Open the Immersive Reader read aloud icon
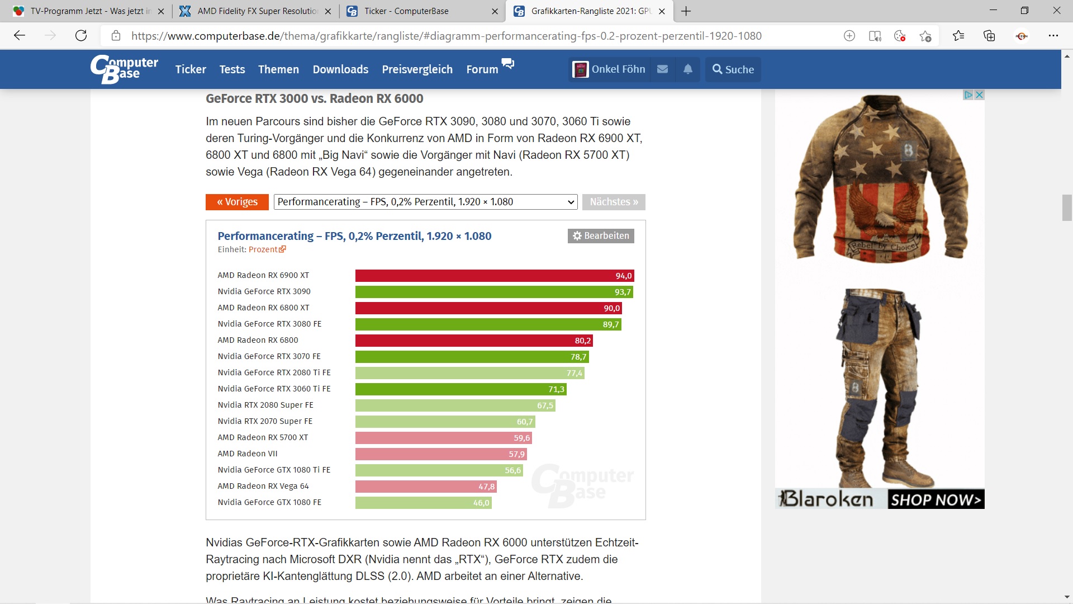Image resolution: width=1073 pixels, height=604 pixels. coord(875,36)
